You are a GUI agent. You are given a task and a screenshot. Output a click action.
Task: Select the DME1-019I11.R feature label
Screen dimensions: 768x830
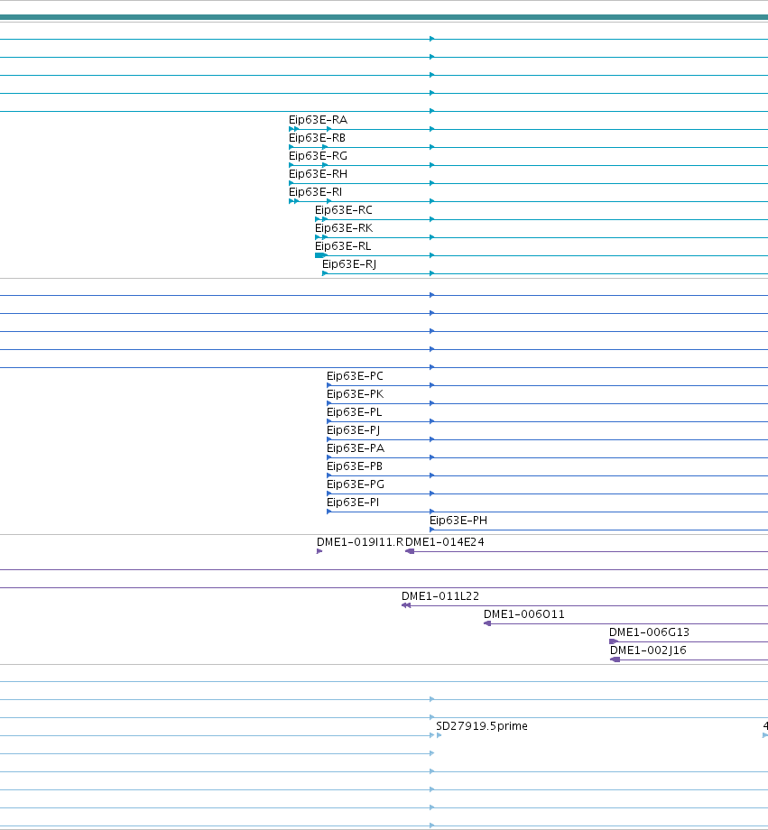point(360,542)
